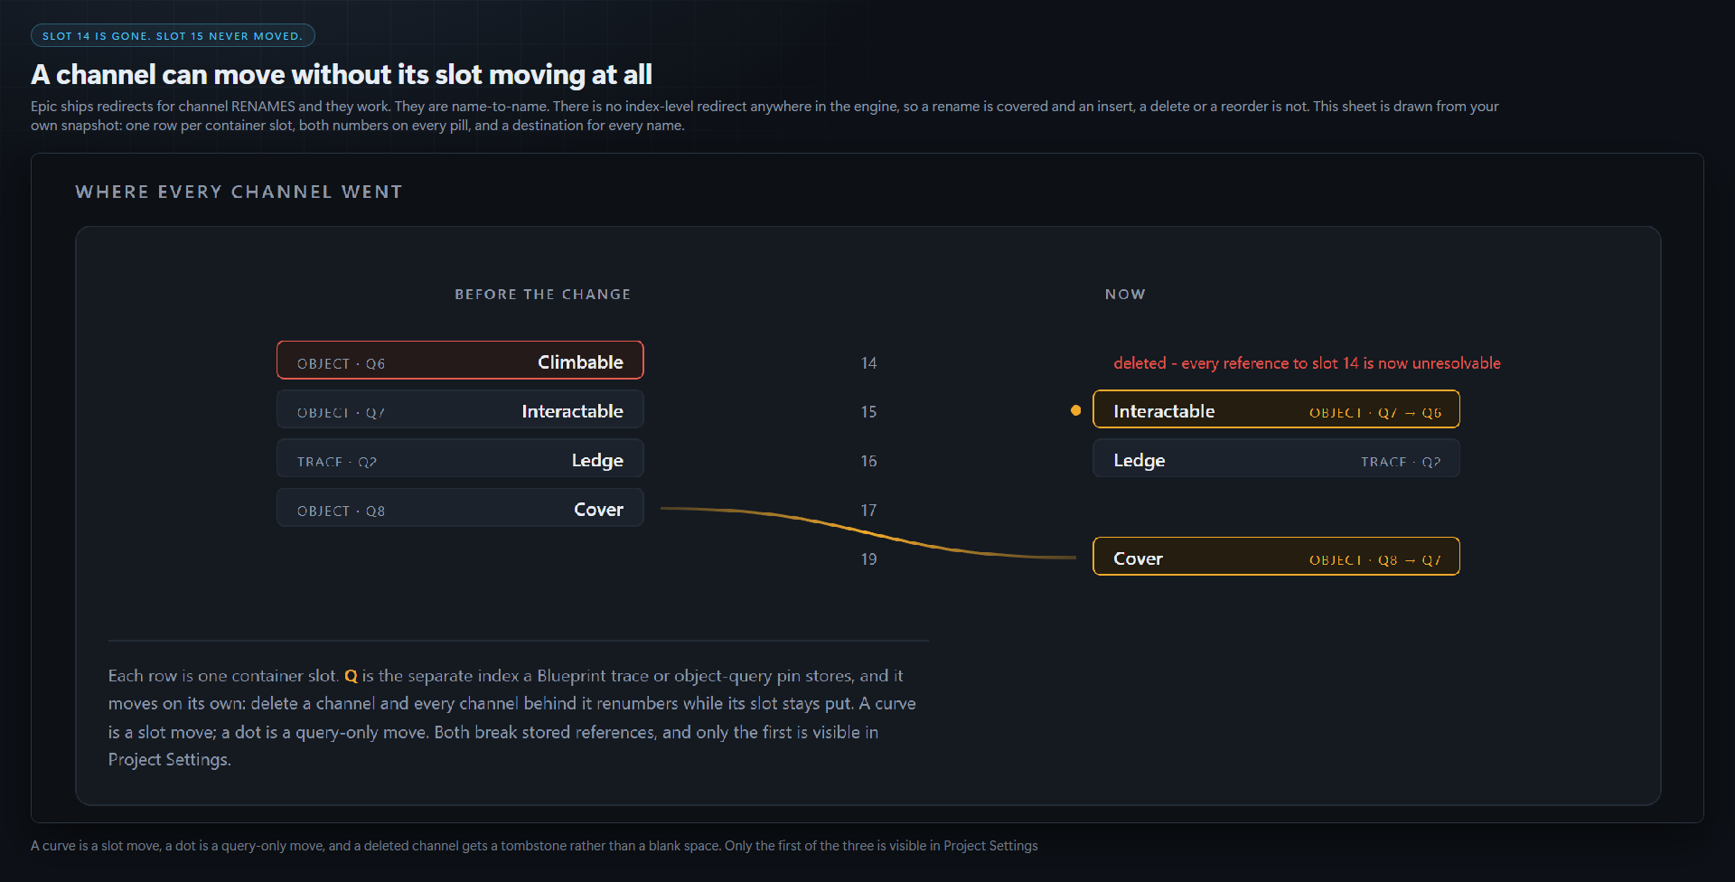The image size is (1735, 882).
Task: Click the red deleted slot 14 message
Action: [x=1307, y=363]
